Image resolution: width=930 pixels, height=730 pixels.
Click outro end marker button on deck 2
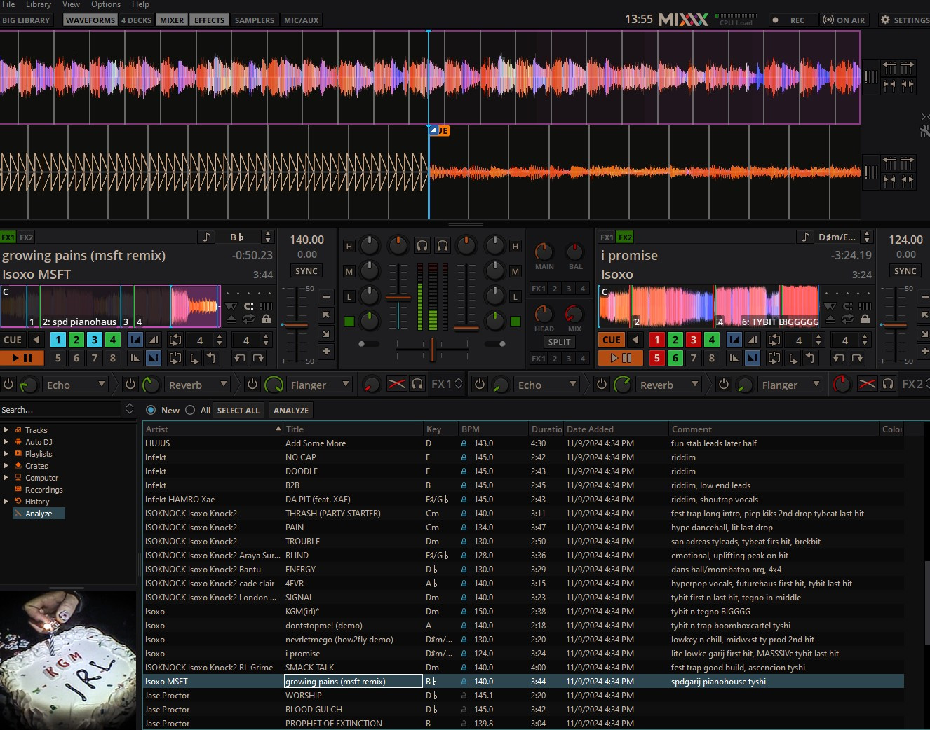[x=752, y=358]
